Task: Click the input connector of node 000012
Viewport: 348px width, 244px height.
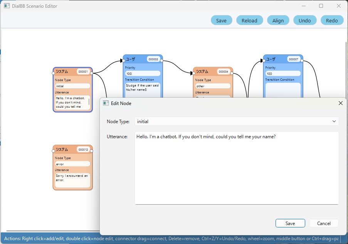Action: pyautogui.click(x=53, y=151)
